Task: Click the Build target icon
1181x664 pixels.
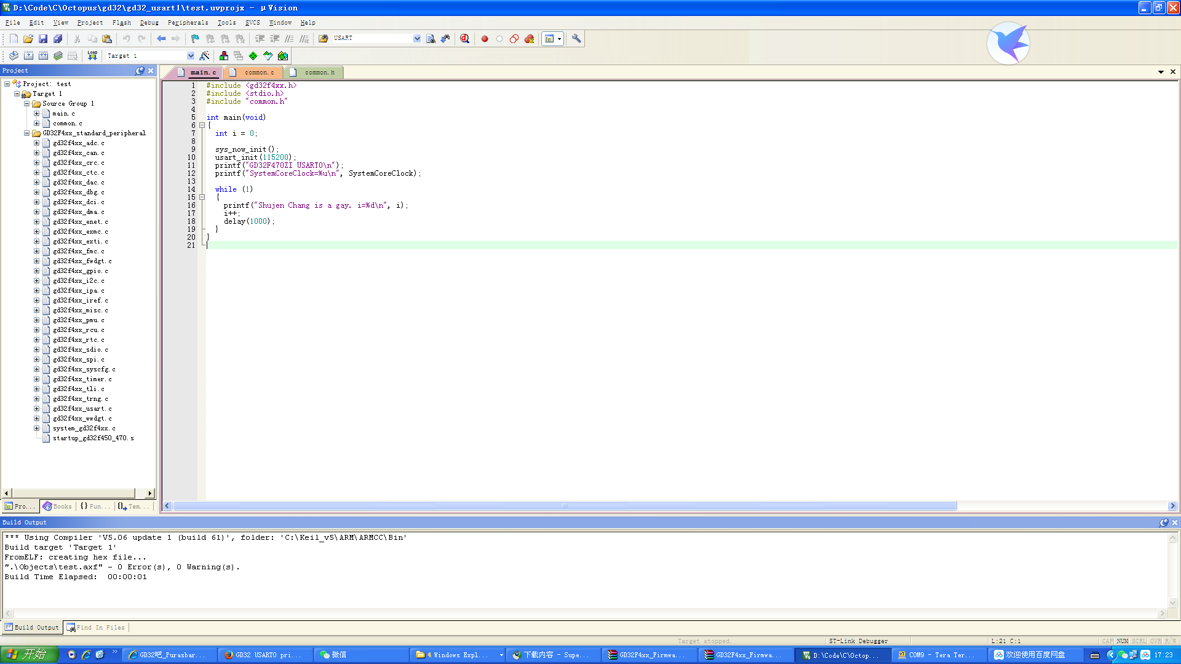Action: 28,55
